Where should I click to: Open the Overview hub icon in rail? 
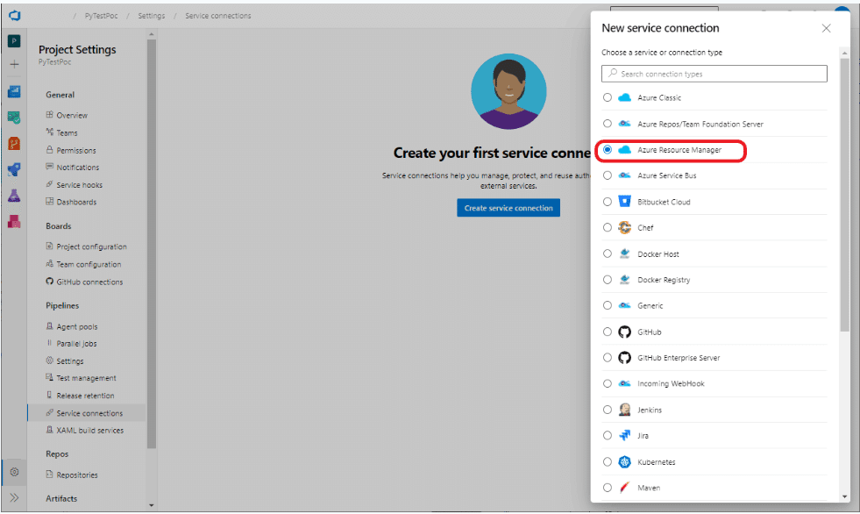14,91
